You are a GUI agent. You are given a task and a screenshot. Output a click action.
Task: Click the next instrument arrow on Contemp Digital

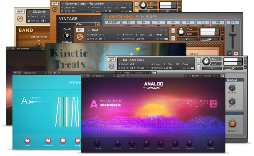tap(130, 4)
